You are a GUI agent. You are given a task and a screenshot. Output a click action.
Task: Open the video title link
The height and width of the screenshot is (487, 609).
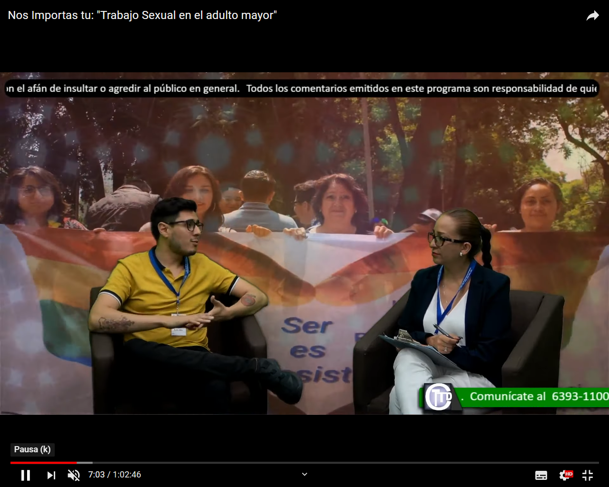pyautogui.click(x=142, y=15)
